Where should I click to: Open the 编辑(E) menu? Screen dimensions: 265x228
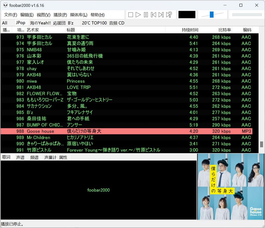(x=27, y=15)
